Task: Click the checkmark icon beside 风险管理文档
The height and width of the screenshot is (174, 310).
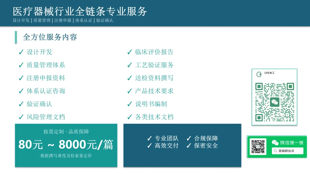Action: 21,117
